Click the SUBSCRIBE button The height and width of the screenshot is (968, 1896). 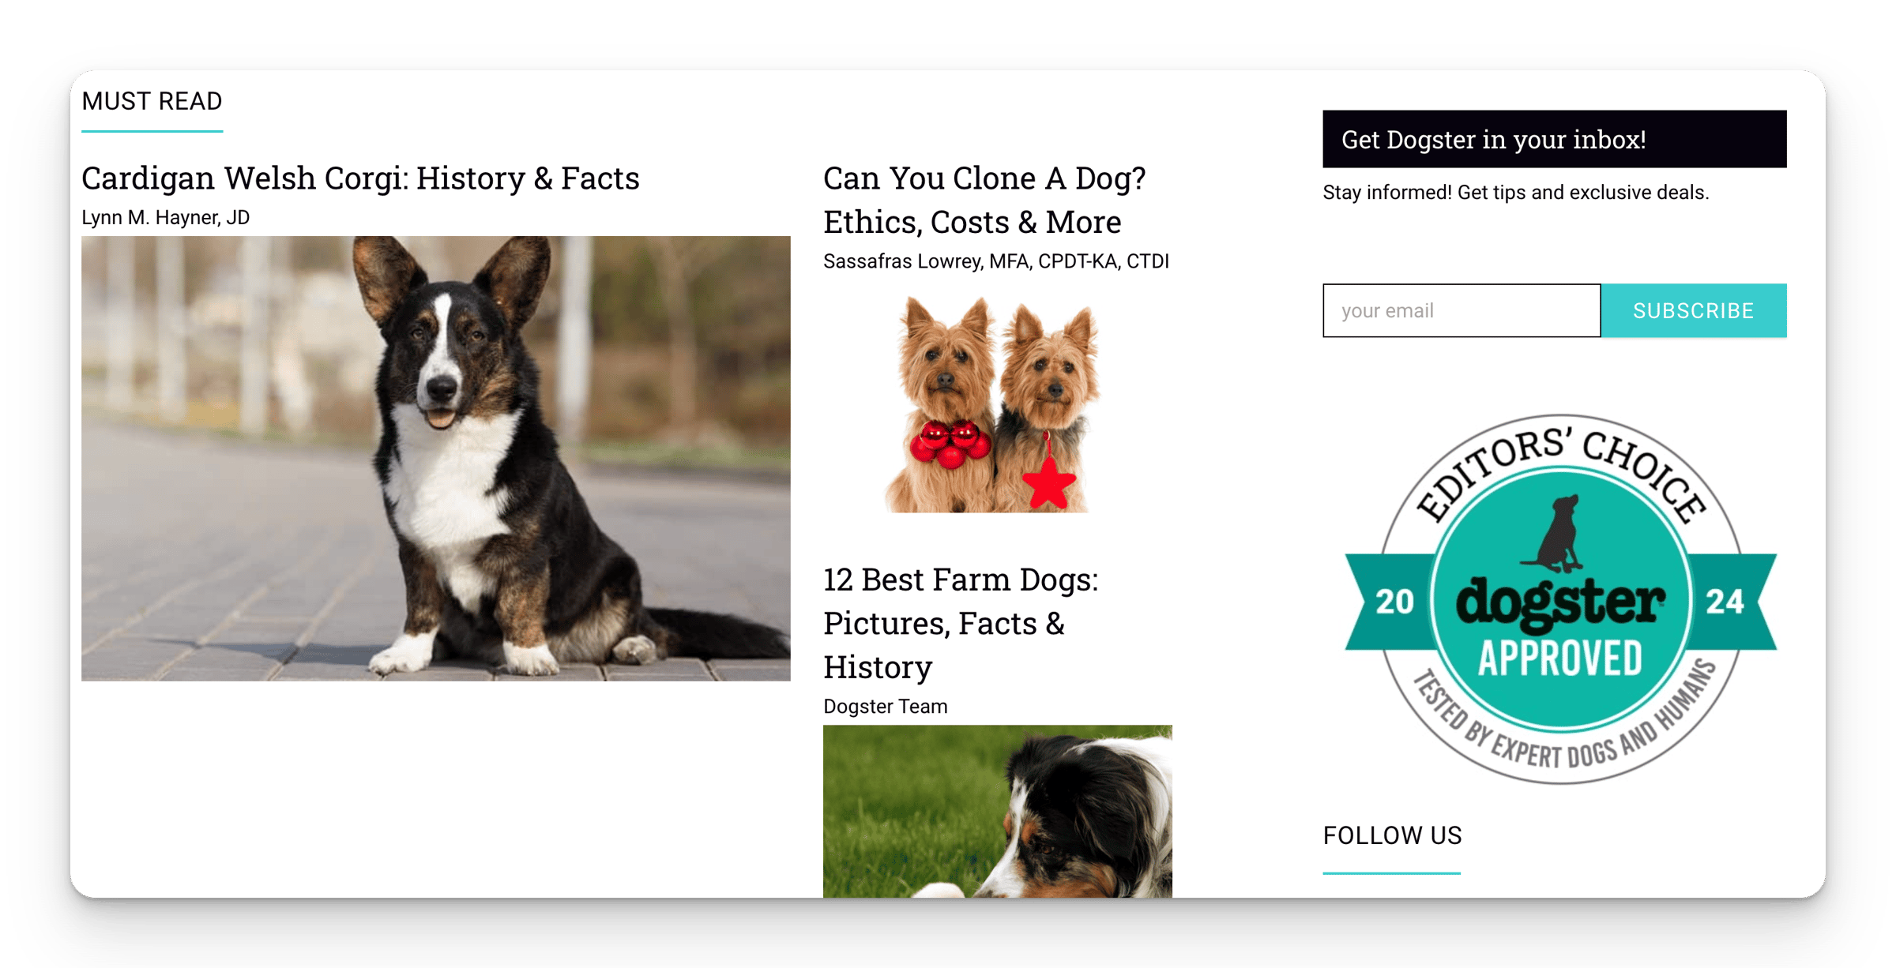point(1694,310)
